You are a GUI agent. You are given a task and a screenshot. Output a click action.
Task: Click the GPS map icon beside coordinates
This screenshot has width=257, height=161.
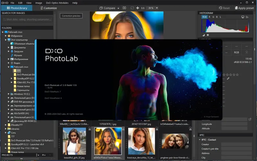tap(250, 119)
